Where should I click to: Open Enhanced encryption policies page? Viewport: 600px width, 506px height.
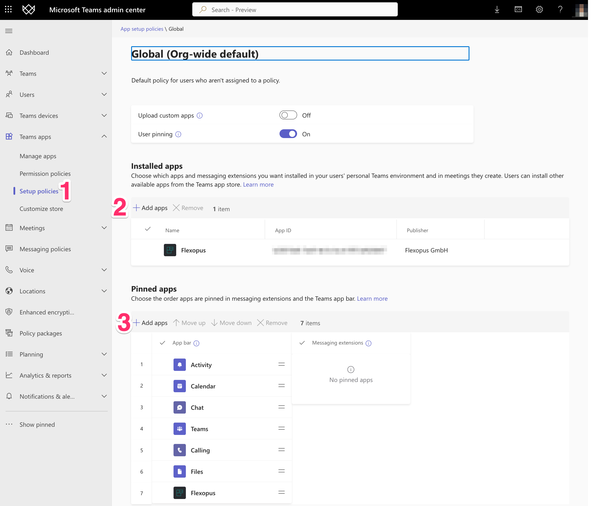pyautogui.click(x=47, y=312)
